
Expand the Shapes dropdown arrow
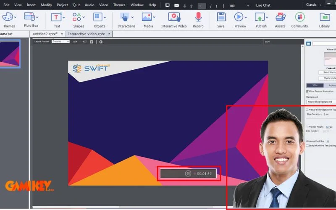click(x=84, y=17)
